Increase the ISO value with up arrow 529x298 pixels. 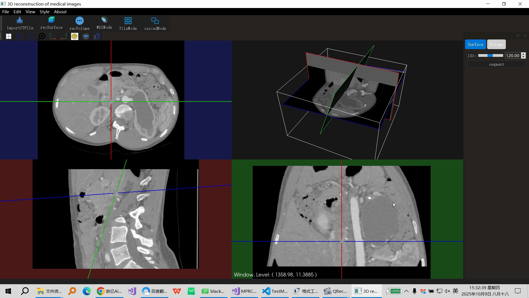[x=523, y=54]
